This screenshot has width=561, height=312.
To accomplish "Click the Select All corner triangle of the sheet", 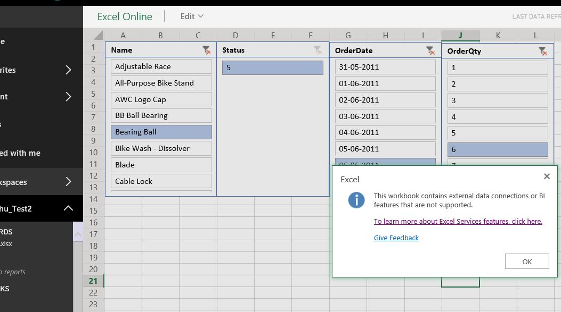I will 99,35.
